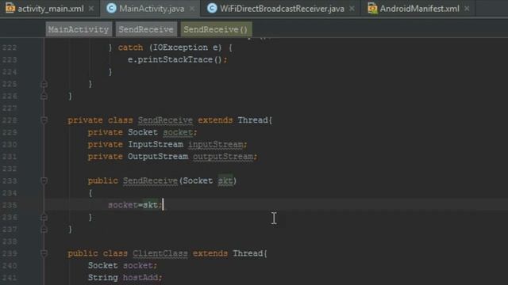The image size is (508, 285).
Task: Click the extends keyword on line 228
Action: click(215, 120)
